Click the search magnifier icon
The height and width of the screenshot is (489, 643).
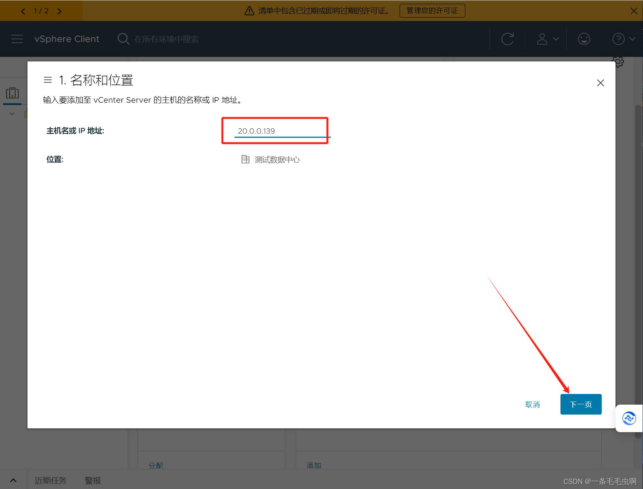[x=123, y=39]
